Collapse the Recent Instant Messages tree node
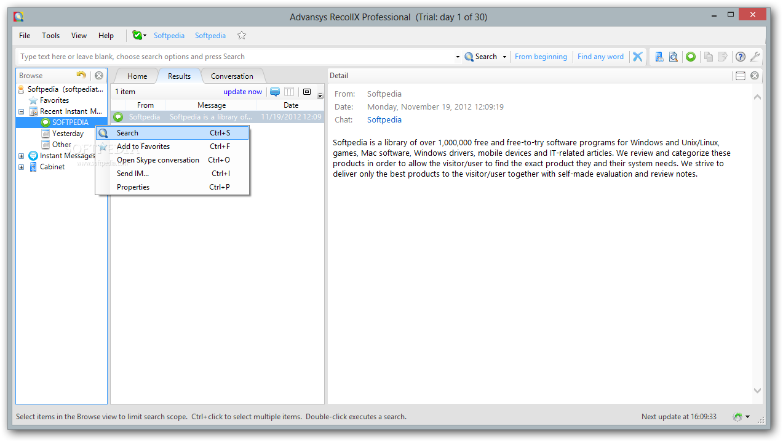 (x=21, y=111)
